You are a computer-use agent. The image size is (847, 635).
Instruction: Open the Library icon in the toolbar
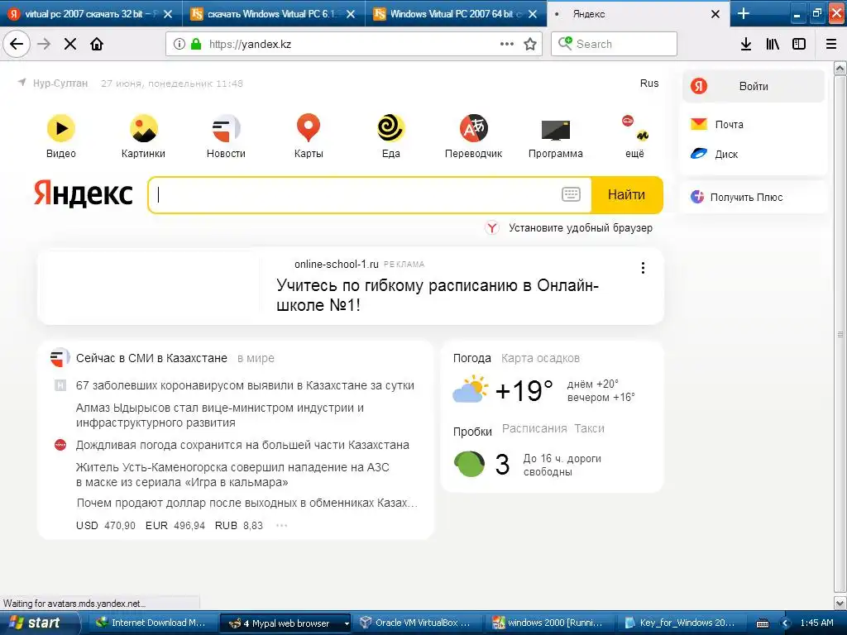coord(773,44)
